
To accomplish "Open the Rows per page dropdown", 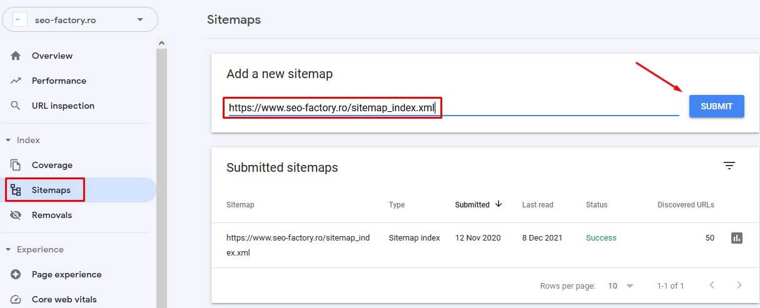I will [x=621, y=286].
